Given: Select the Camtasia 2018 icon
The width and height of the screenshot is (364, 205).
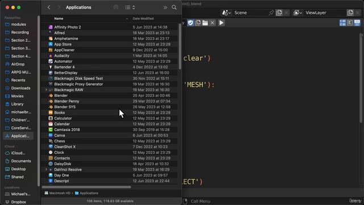Looking at the screenshot, I should coord(51,130).
